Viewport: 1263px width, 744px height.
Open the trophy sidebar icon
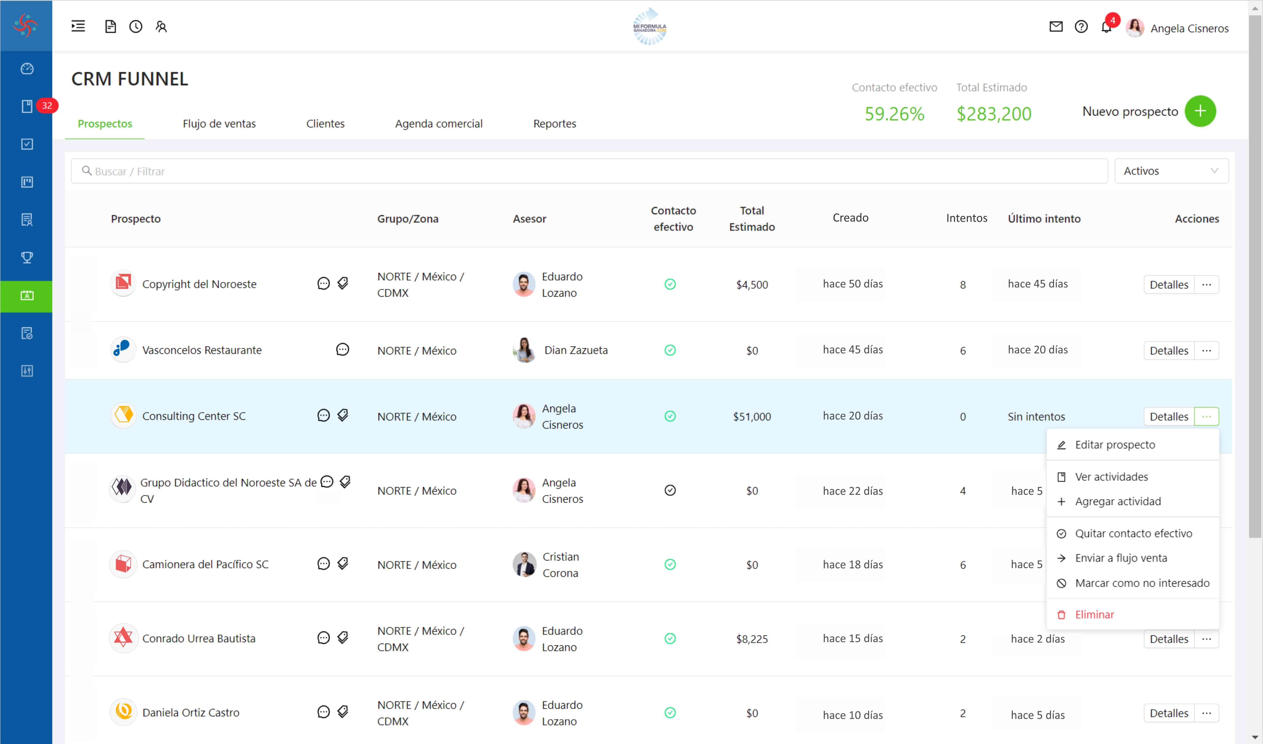27,258
